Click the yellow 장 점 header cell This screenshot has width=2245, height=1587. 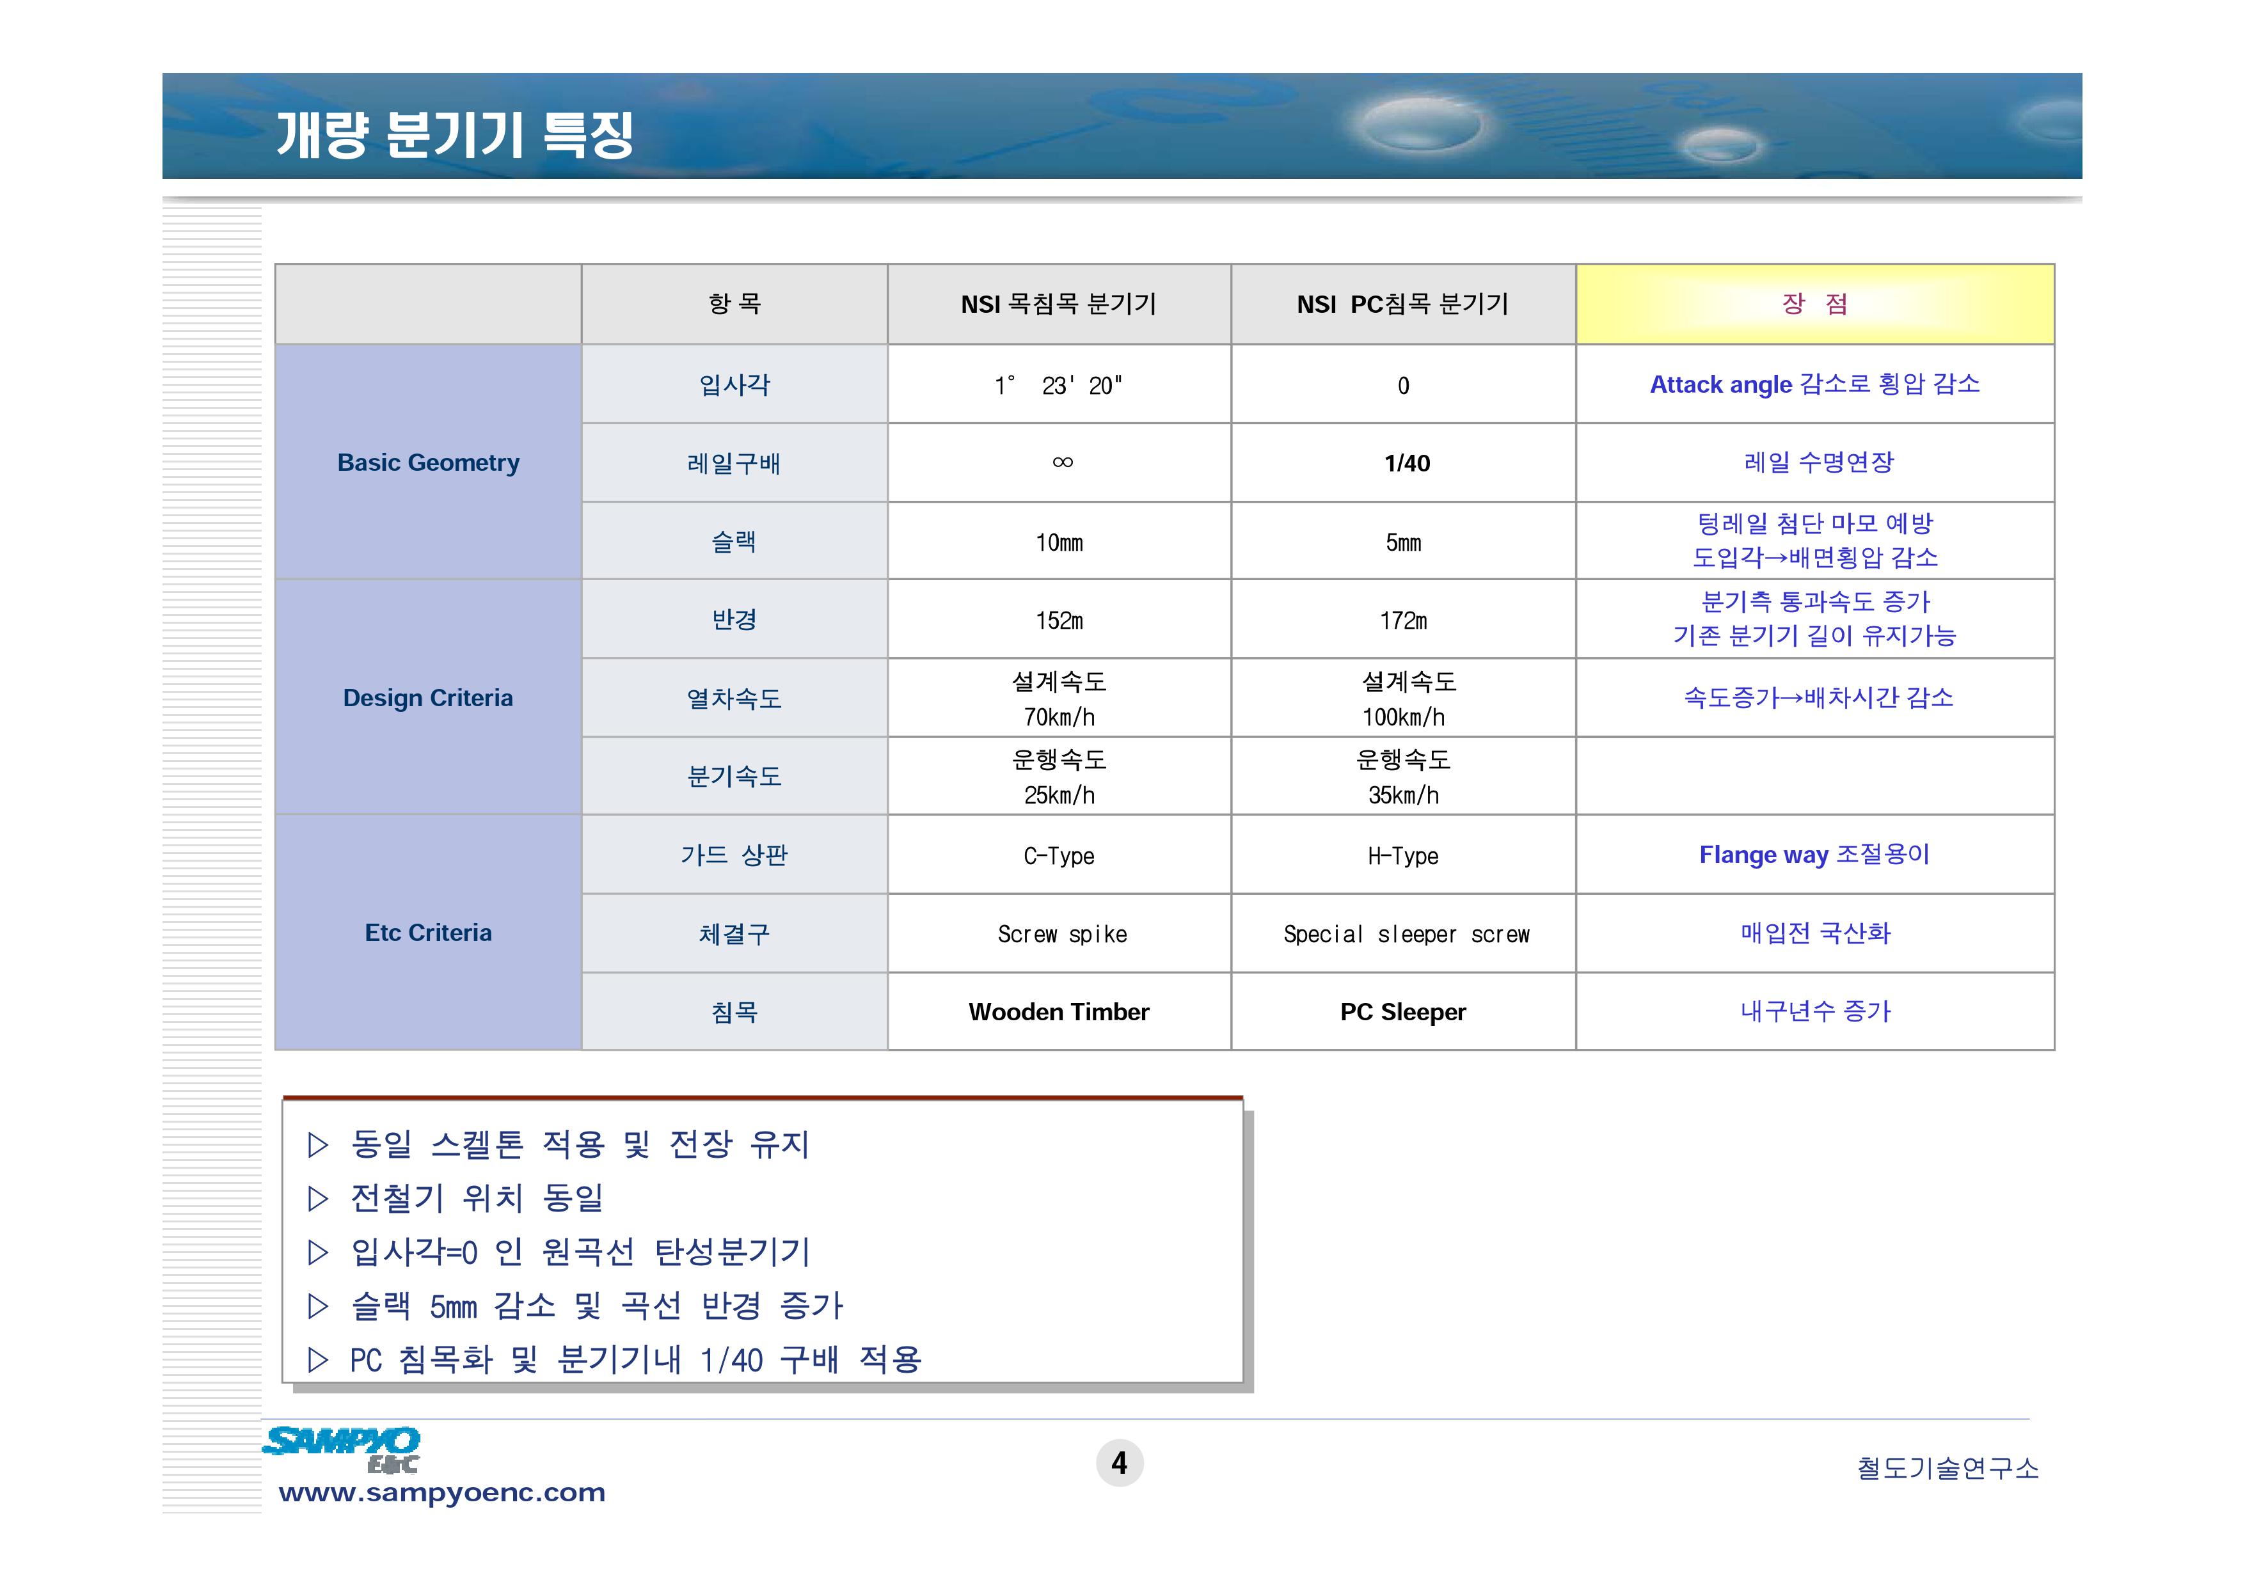coord(1814,304)
